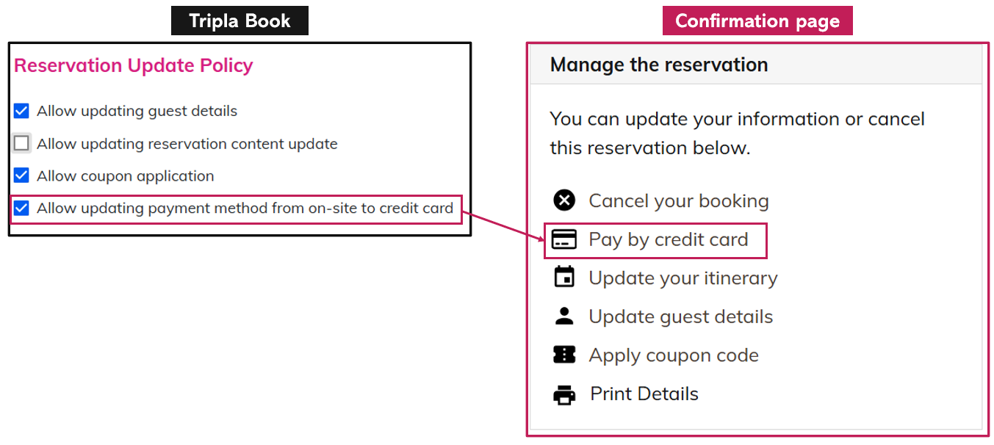
Task: Click the Tripla Book black label
Action: (240, 21)
